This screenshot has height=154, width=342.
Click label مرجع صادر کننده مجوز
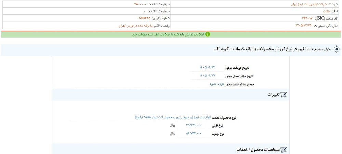coord(239,84)
